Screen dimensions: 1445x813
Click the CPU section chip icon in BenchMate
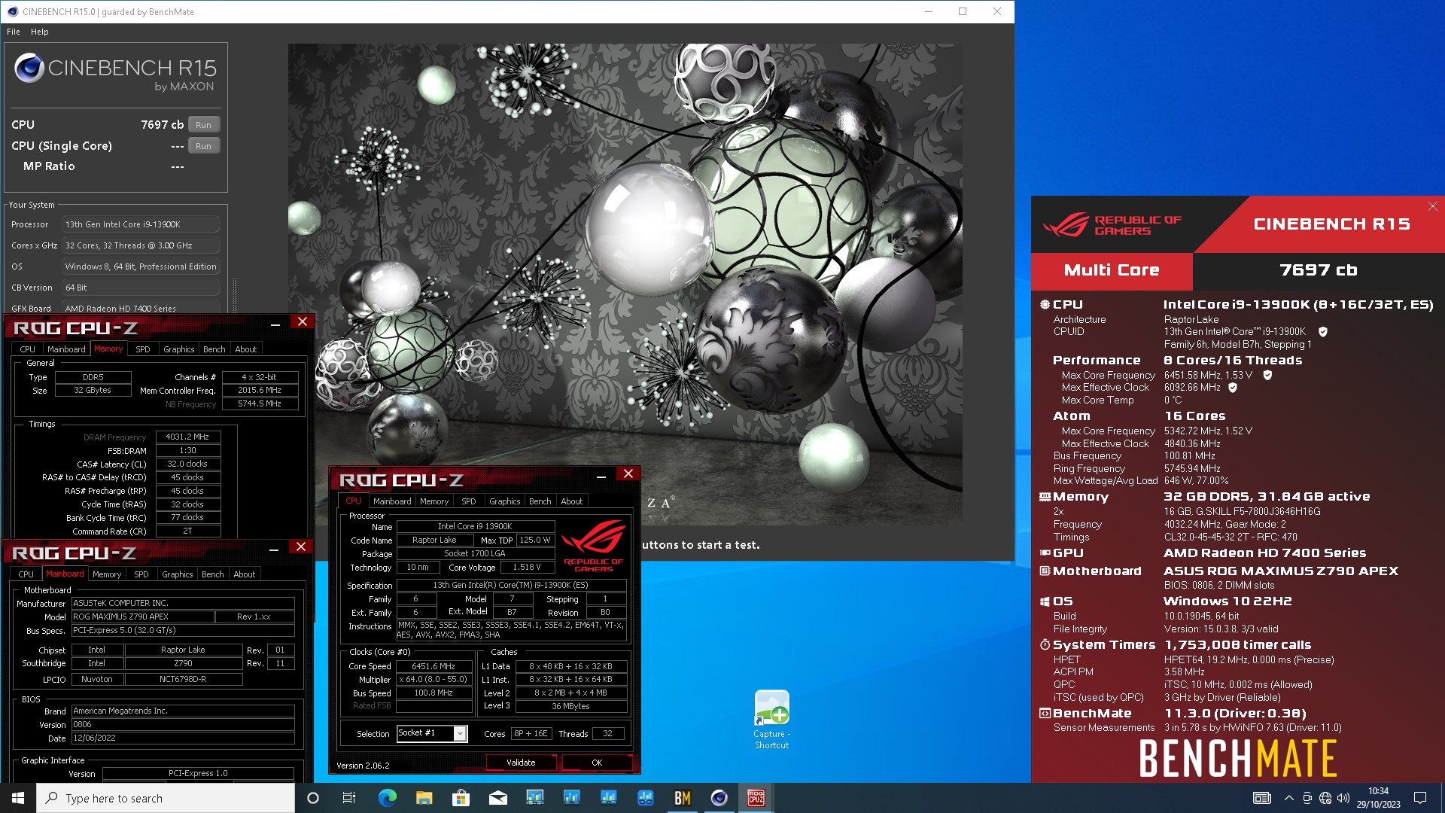pyautogui.click(x=1045, y=304)
